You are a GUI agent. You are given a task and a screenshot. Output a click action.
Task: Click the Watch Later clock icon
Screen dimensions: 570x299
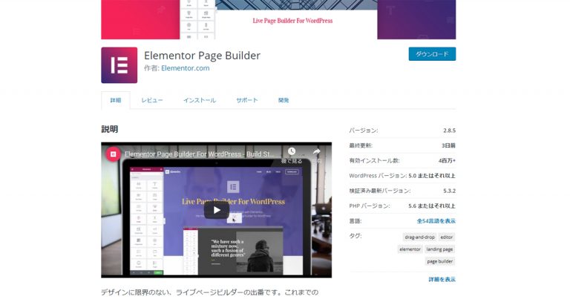tap(292, 152)
